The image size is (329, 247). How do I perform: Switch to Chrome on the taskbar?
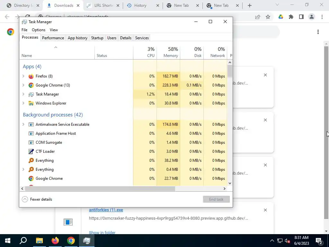click(71, 241)
